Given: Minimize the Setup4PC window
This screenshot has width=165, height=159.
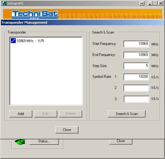Looking at the screenshot, I should pos(150,3).
